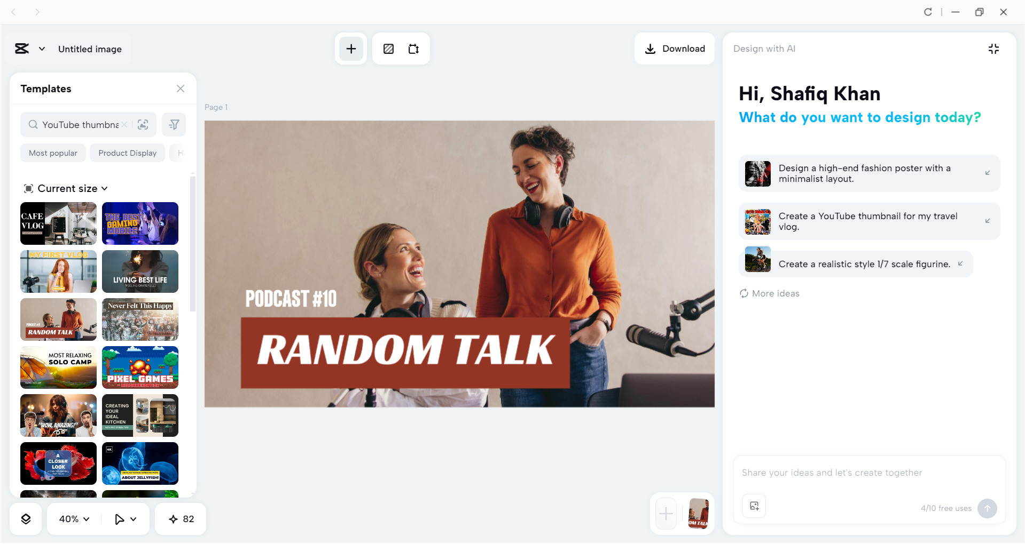This screenshot has width=1025, height=544.
Task: Select the Pixel Games template thumbnail
Action: tap(140, 367)
